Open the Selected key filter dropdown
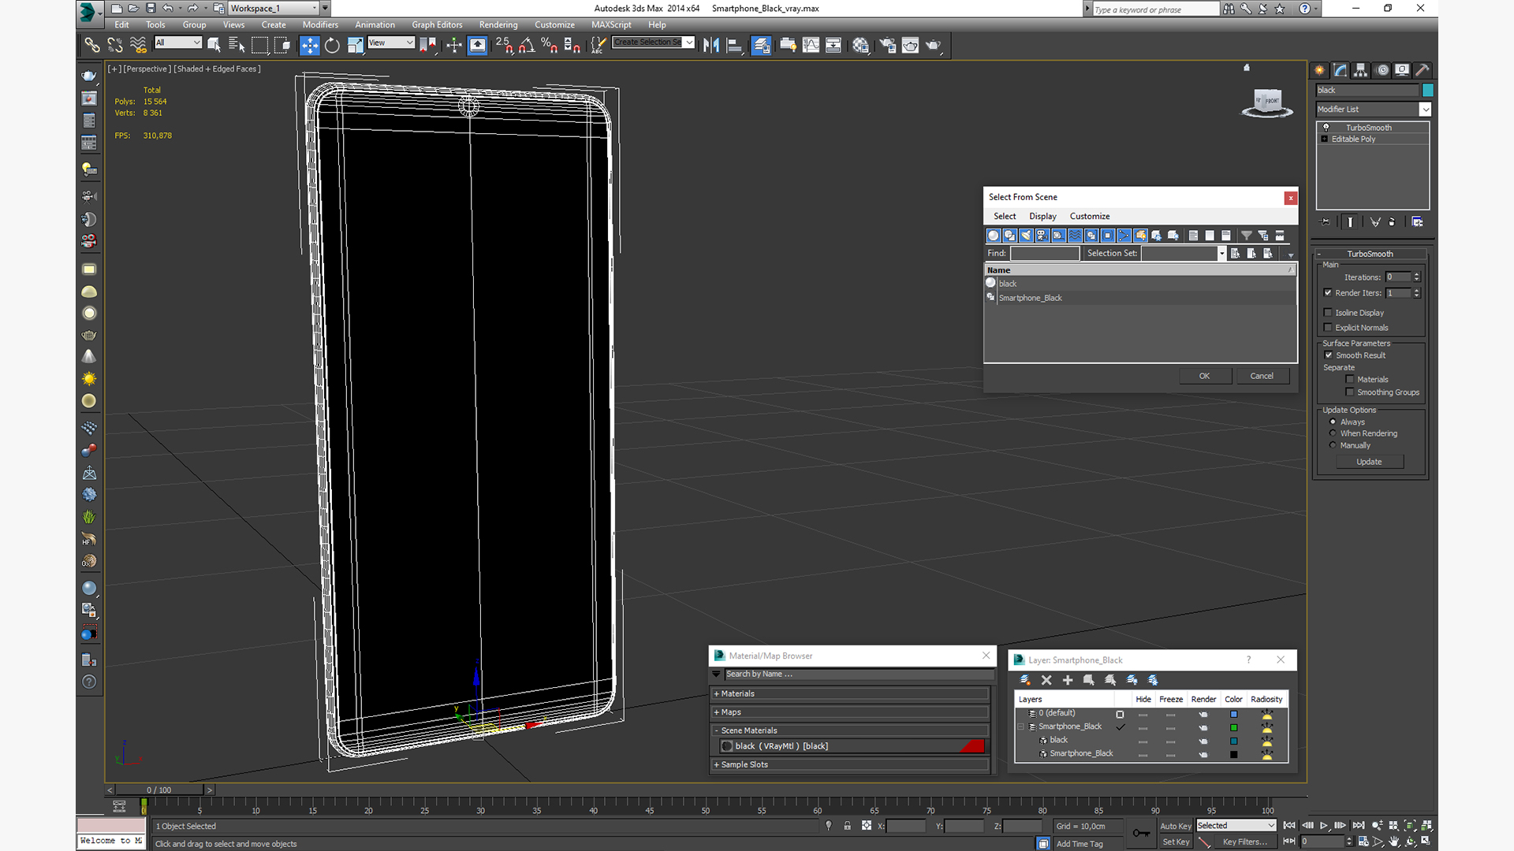Viewport: 1514px width, 851px height. pyautogui.click(x=1236, y=826)
